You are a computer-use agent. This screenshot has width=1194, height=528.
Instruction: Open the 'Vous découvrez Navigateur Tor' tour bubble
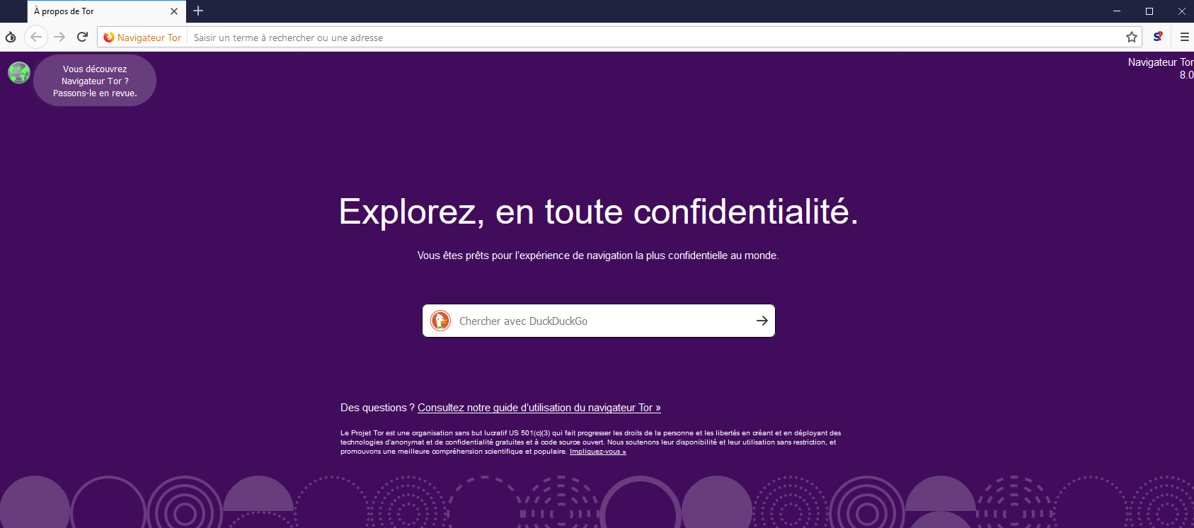pos(95,81)
